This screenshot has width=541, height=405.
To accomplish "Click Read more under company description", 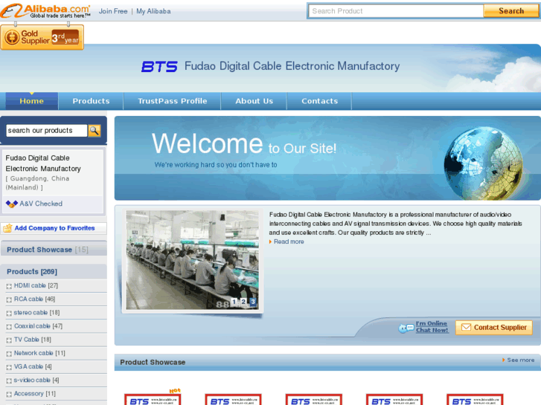I will pyautogui.click(x=289, y=242).
